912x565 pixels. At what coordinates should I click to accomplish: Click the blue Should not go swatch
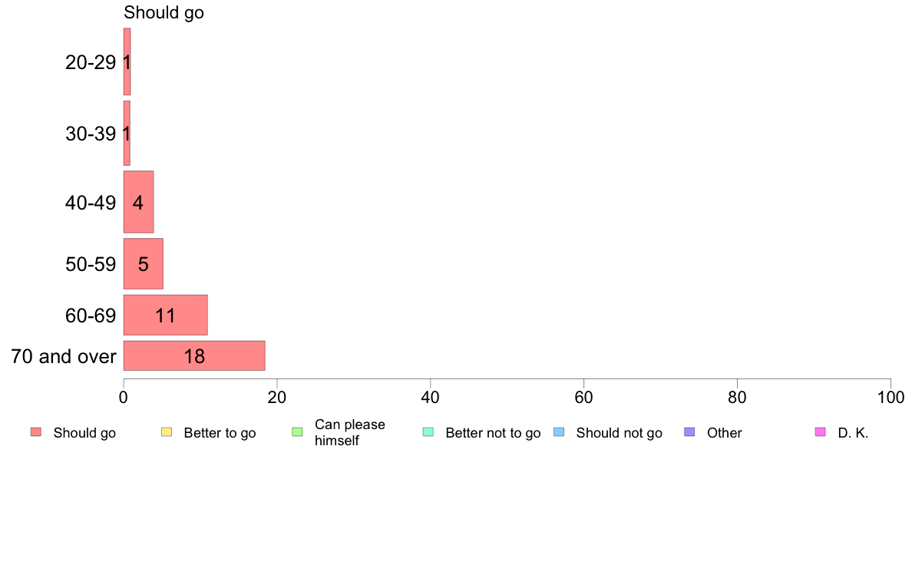pos(559,431)
